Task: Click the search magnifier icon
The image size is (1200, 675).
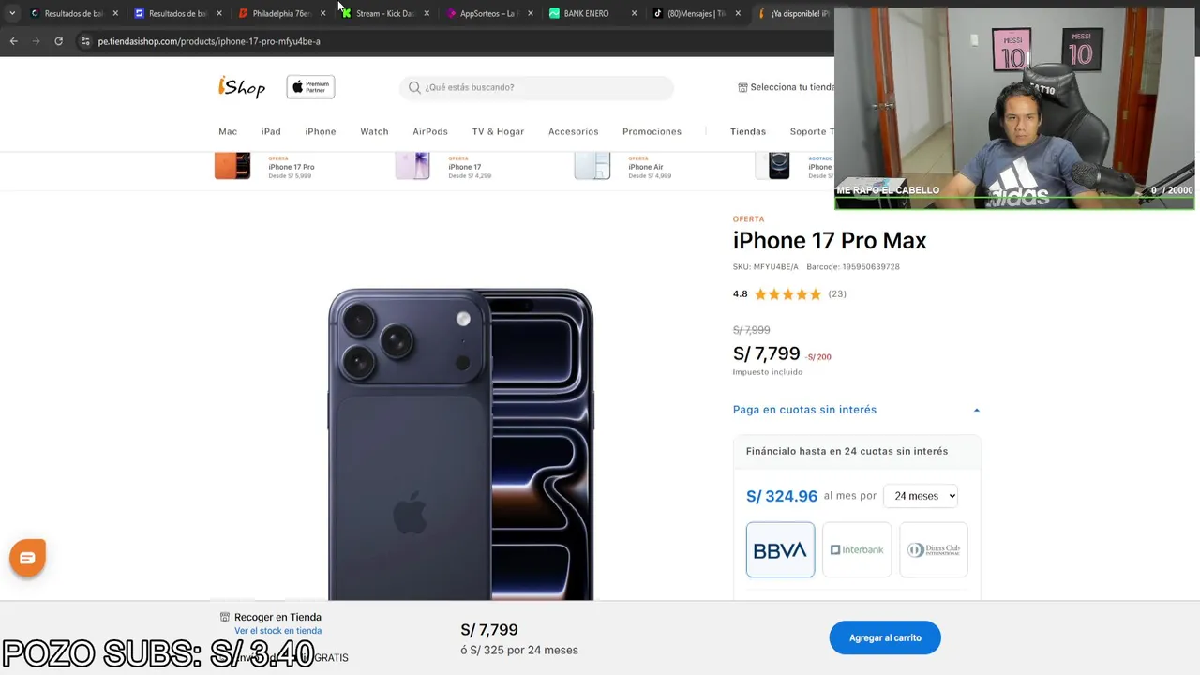Action: (x=414, y=87)
